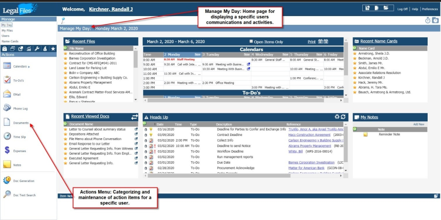
Task: Select the Reminder Note entry
Action: coord(389,135)
